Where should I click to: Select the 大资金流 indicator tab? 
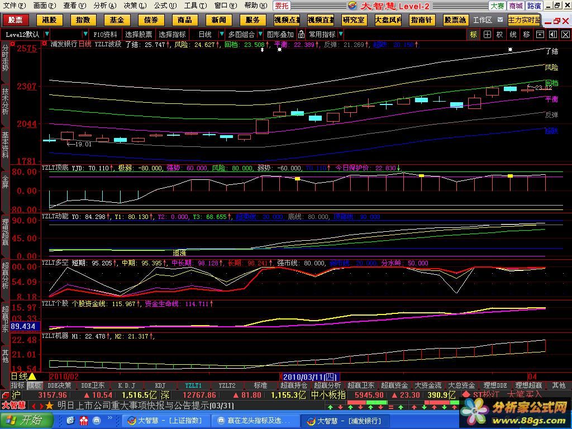(x=428, y=385)
